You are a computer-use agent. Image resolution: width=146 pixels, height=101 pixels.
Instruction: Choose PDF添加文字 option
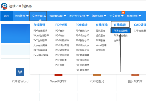82,45
